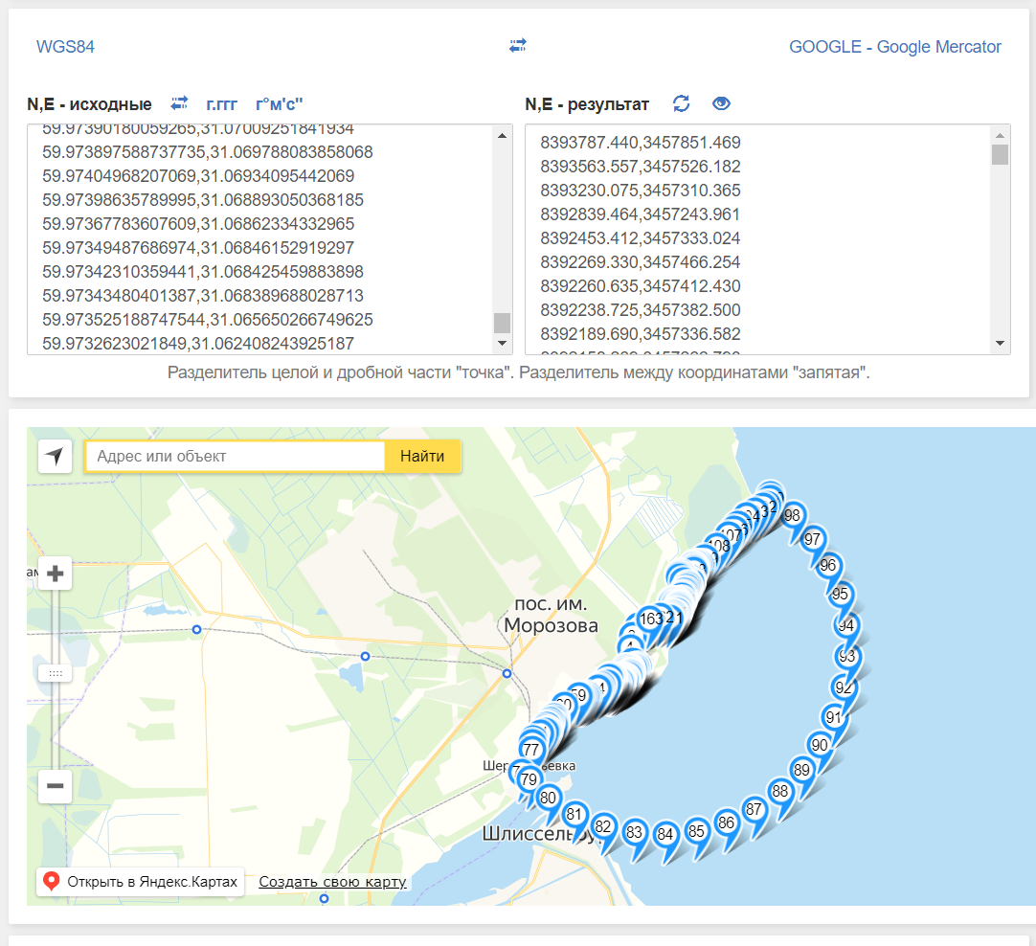1036x946 pixels.
Task: Zoom in the map with plus button
Action: pos(56,574)
